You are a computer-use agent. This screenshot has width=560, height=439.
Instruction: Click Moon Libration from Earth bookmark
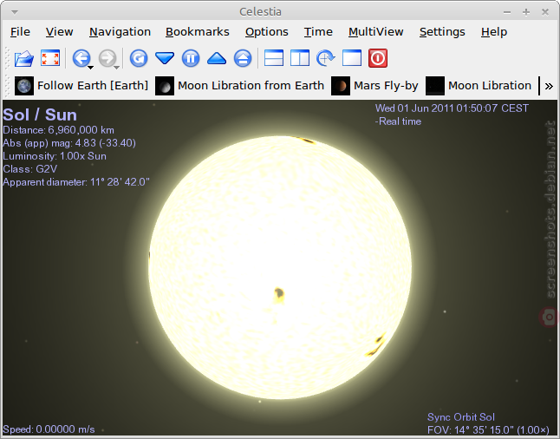[x=239, y=86]
